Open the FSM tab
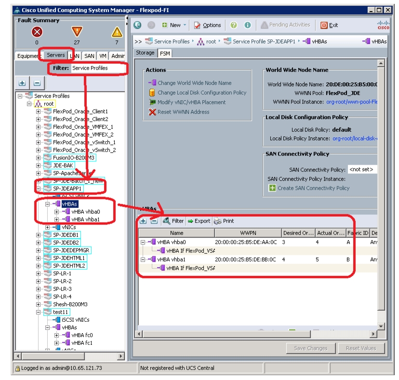 [165, 53]
